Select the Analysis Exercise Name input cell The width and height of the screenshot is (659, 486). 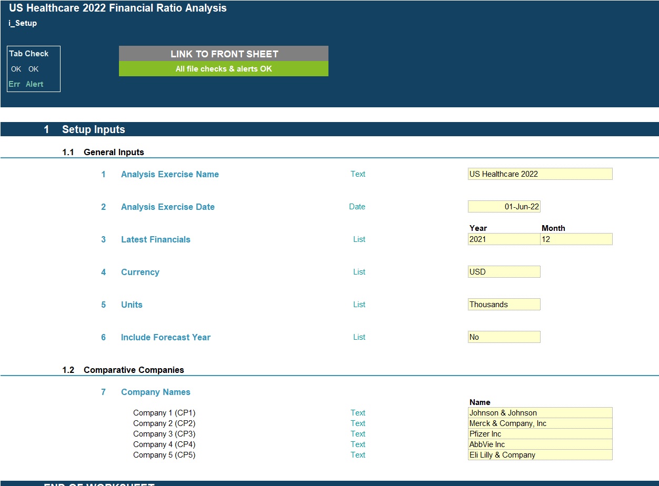pos(540,174)
